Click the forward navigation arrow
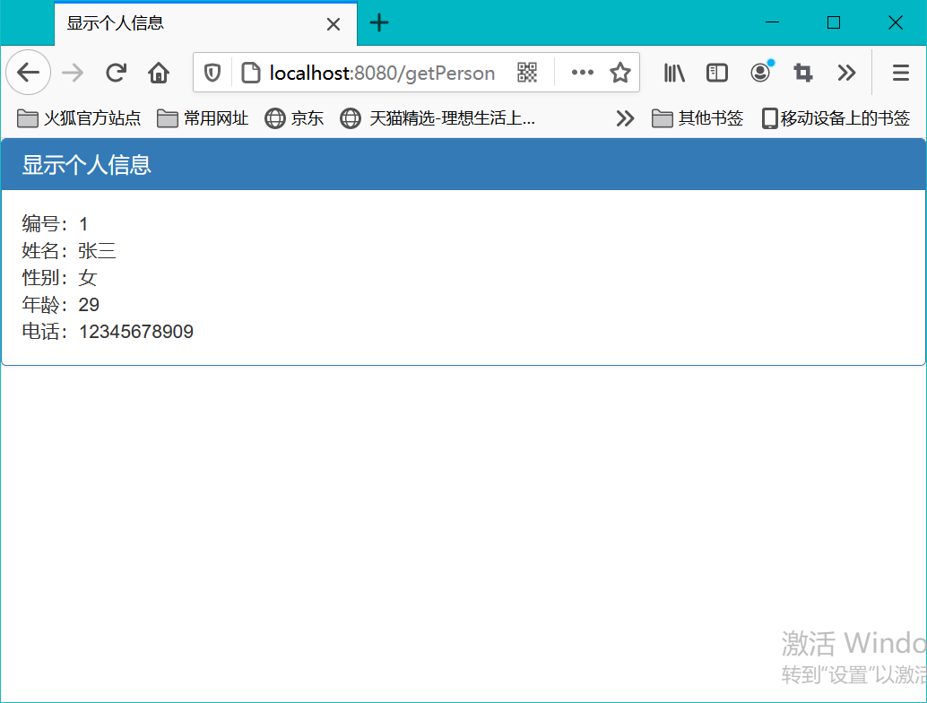927x703 pixels. pos(73,73)
